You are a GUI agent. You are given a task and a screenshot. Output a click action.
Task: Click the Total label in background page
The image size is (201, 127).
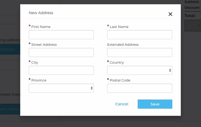click(190, 16)
